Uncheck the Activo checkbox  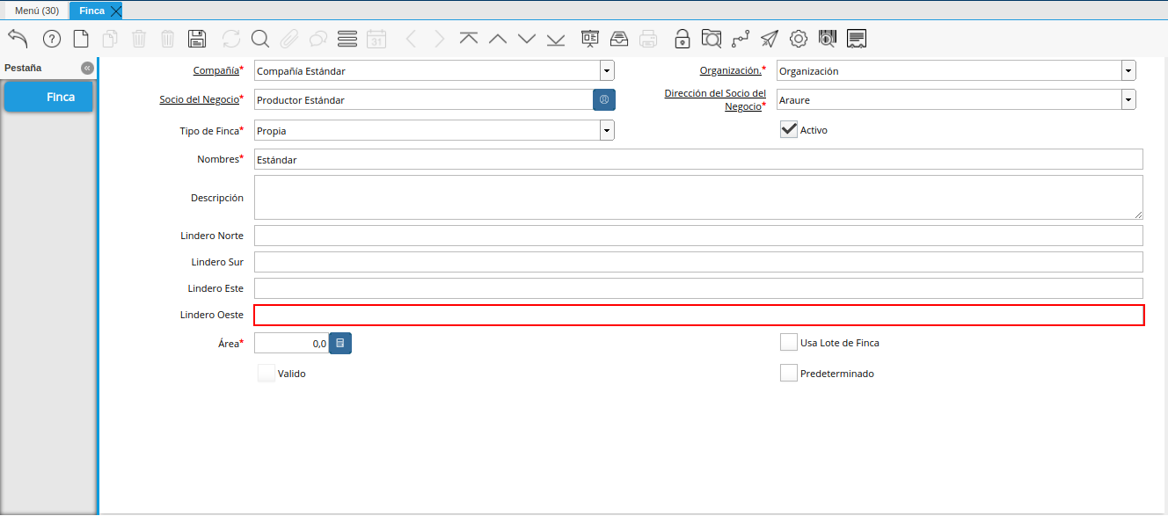[789, 129]
